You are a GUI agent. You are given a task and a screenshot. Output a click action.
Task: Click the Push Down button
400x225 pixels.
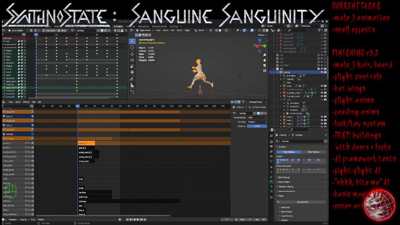[x=49, y=30]
